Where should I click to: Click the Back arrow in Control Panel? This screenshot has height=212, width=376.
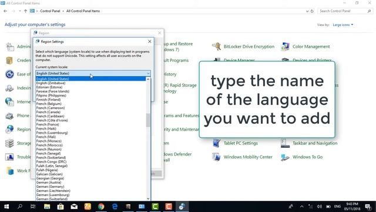point(5,11)
